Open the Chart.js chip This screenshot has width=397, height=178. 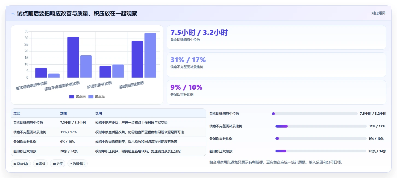21,164
